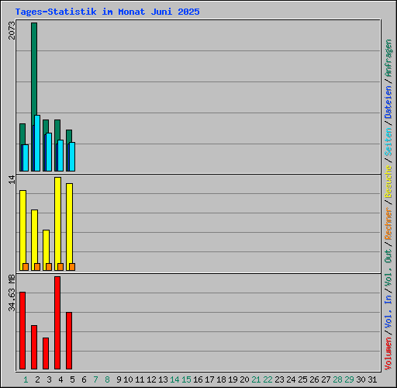The width and height of the screenshot is (397, 388).
Task: Click the 'Vol. In' legend label
Action: [x=388, y=312]
